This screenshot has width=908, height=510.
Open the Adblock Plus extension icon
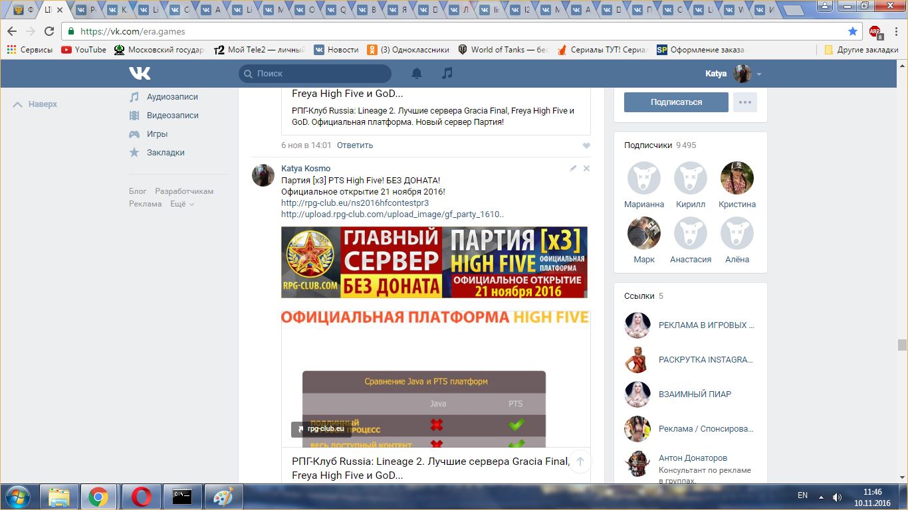[x=875, y=31]
